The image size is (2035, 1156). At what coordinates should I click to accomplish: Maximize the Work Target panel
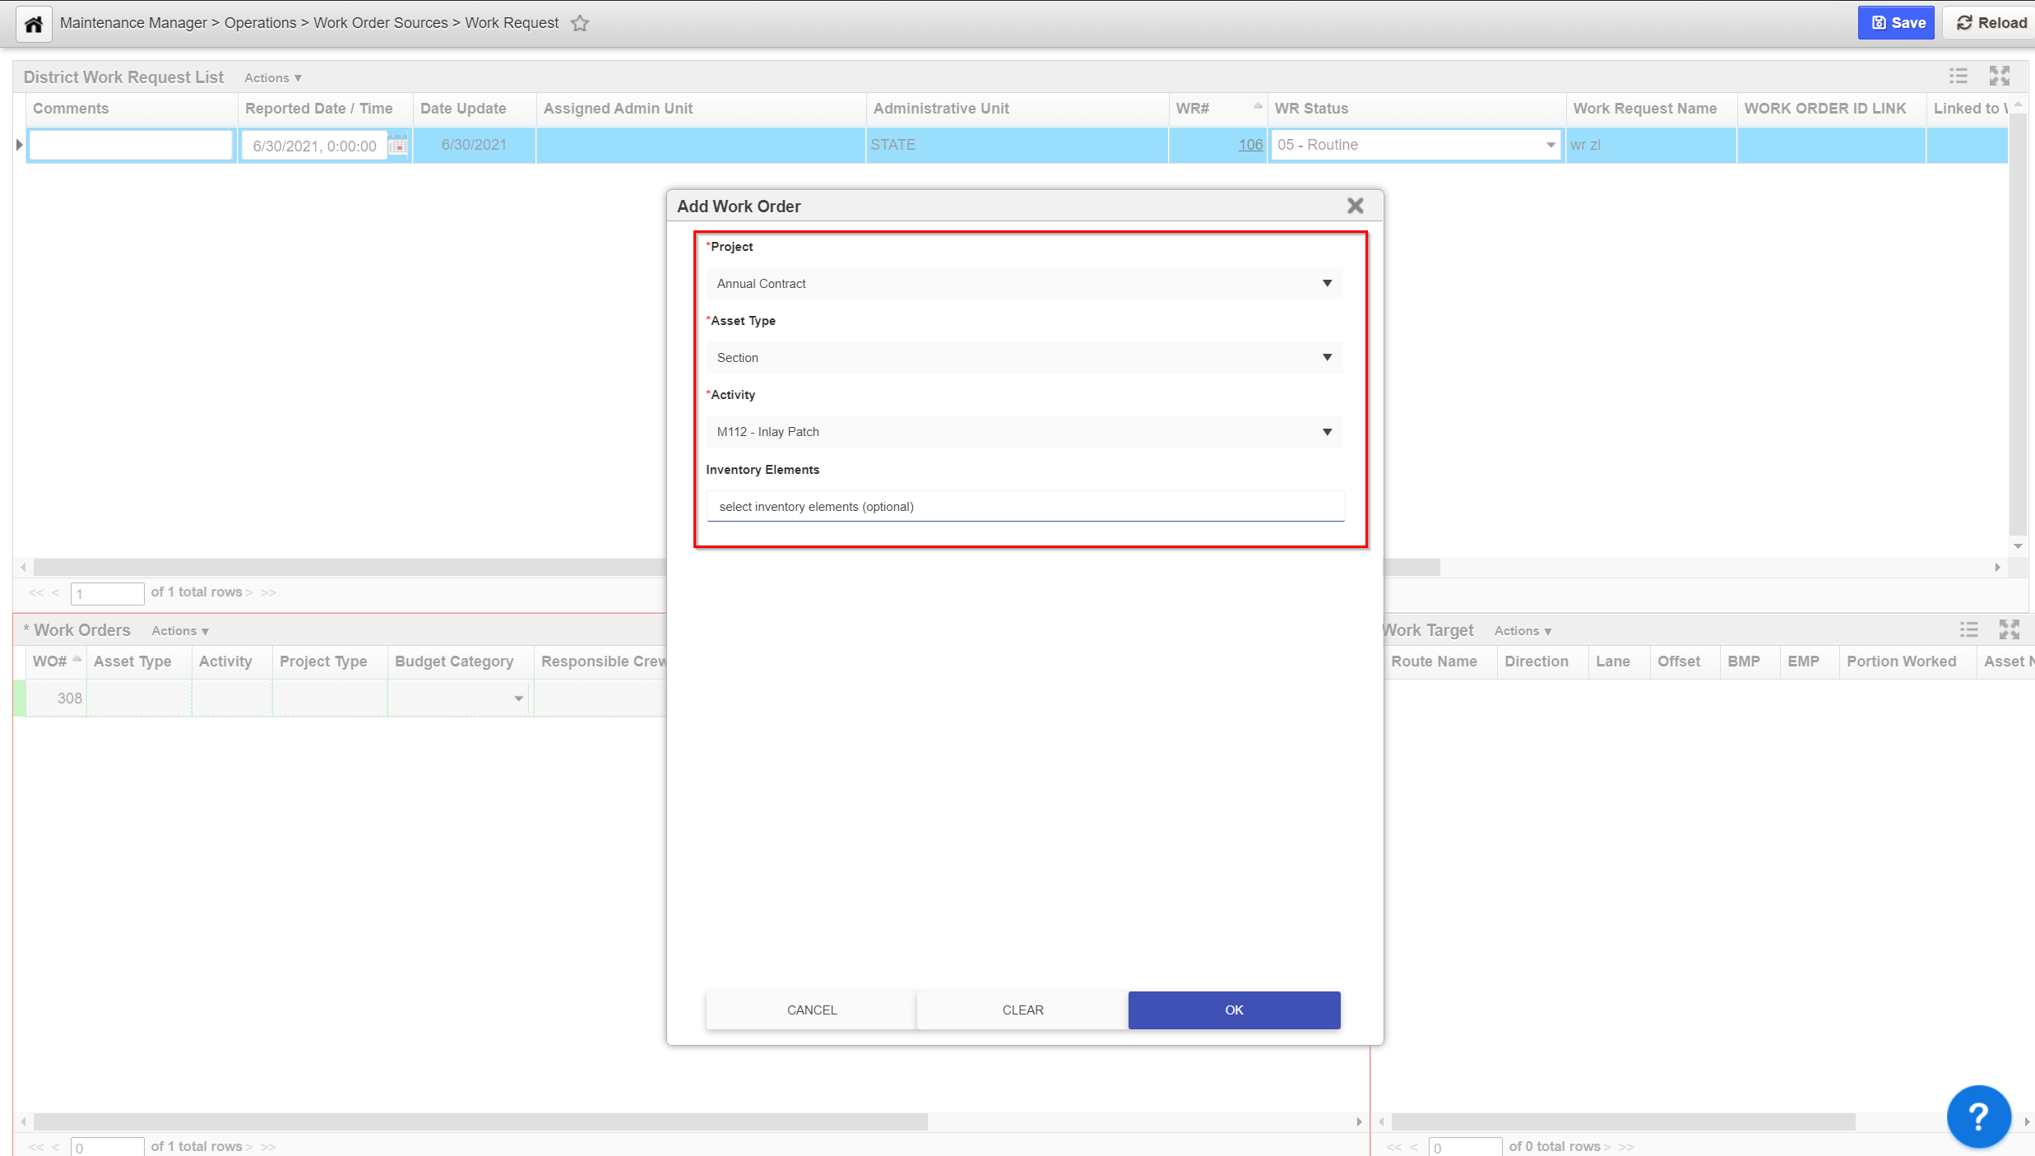[x=2010, y=630]
